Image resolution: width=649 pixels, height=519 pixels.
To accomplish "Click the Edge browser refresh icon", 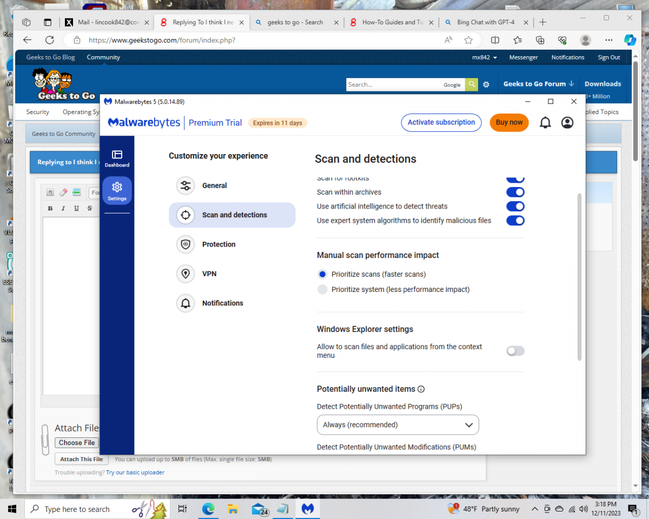I will click(x=50, y=40).
